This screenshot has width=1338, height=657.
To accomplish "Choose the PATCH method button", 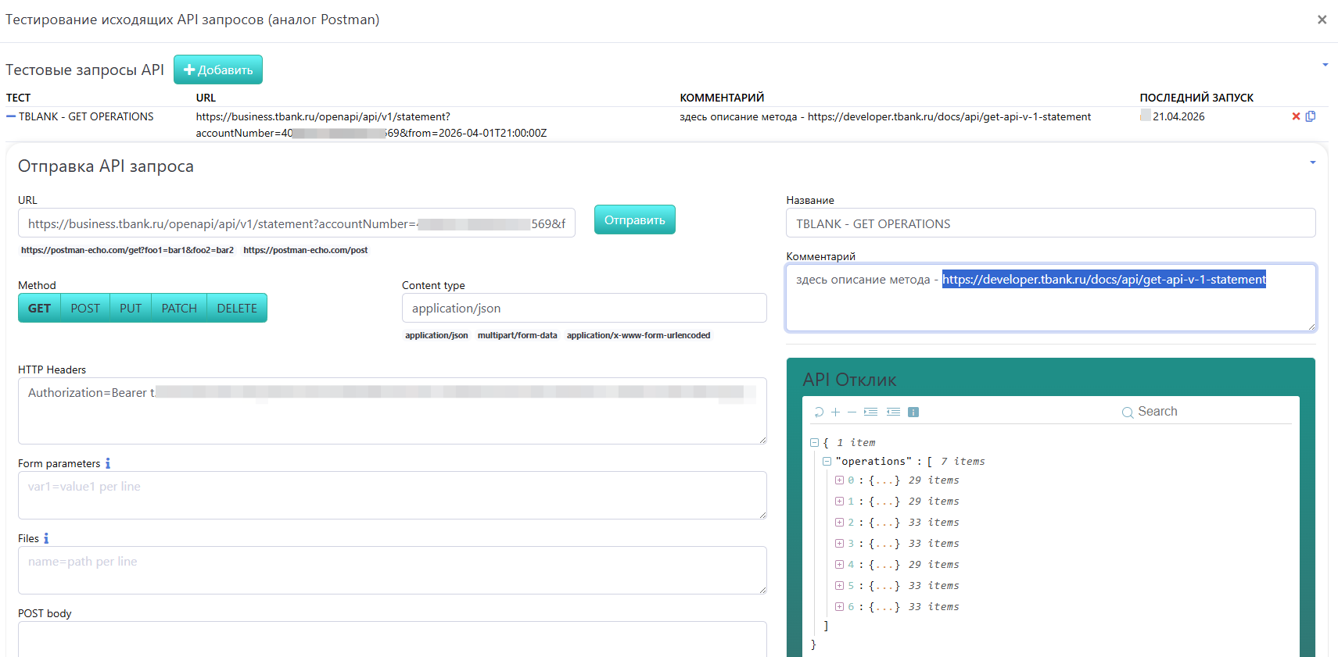I will pos(179,308).
